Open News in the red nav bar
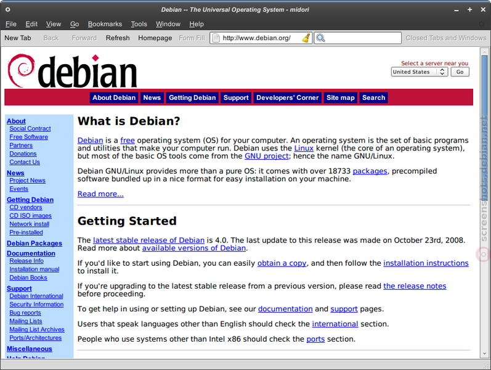Viewport: 491px width, 370px height. [152, 97]
